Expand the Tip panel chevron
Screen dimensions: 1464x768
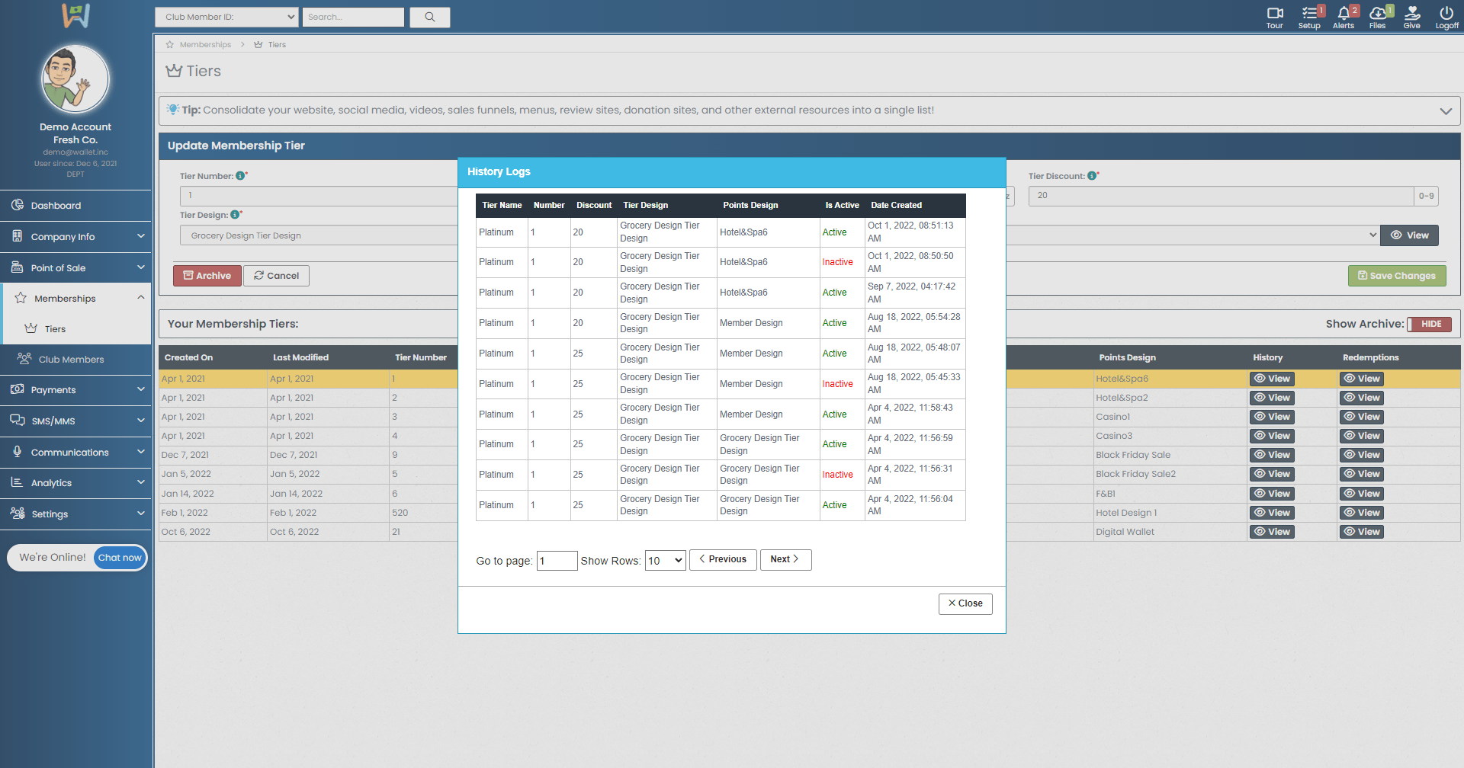(1445, 111)
